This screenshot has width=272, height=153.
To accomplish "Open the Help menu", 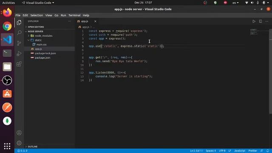I will pos(86,15).
